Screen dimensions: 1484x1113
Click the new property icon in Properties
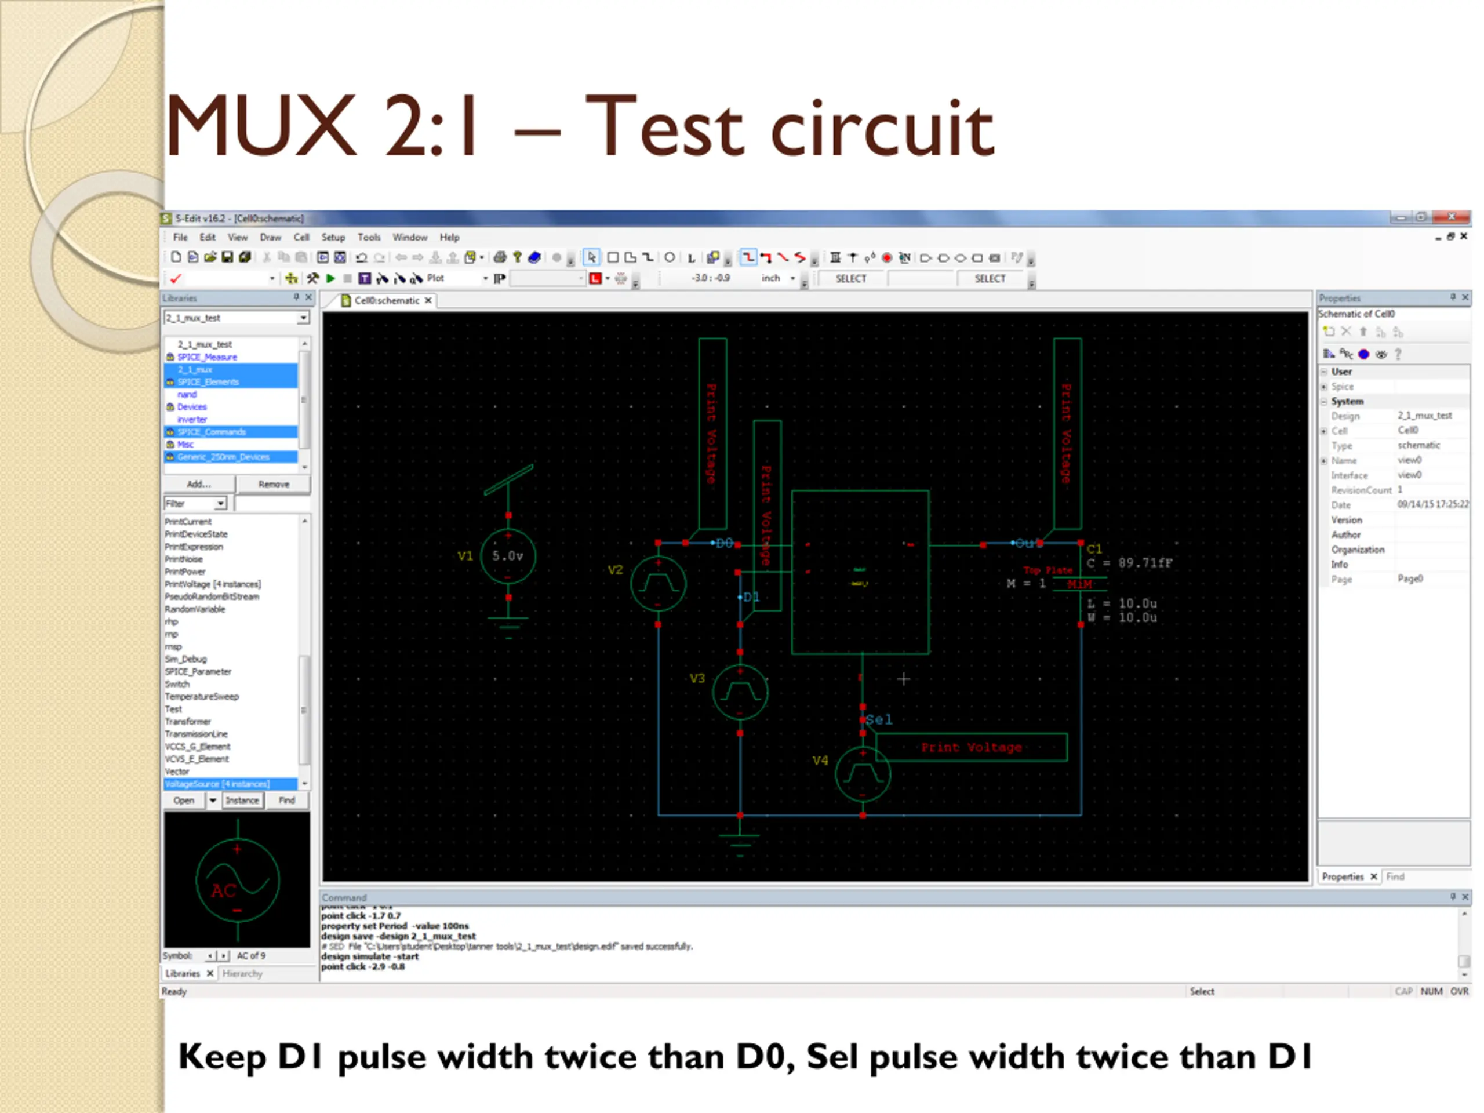point(1329,332)
